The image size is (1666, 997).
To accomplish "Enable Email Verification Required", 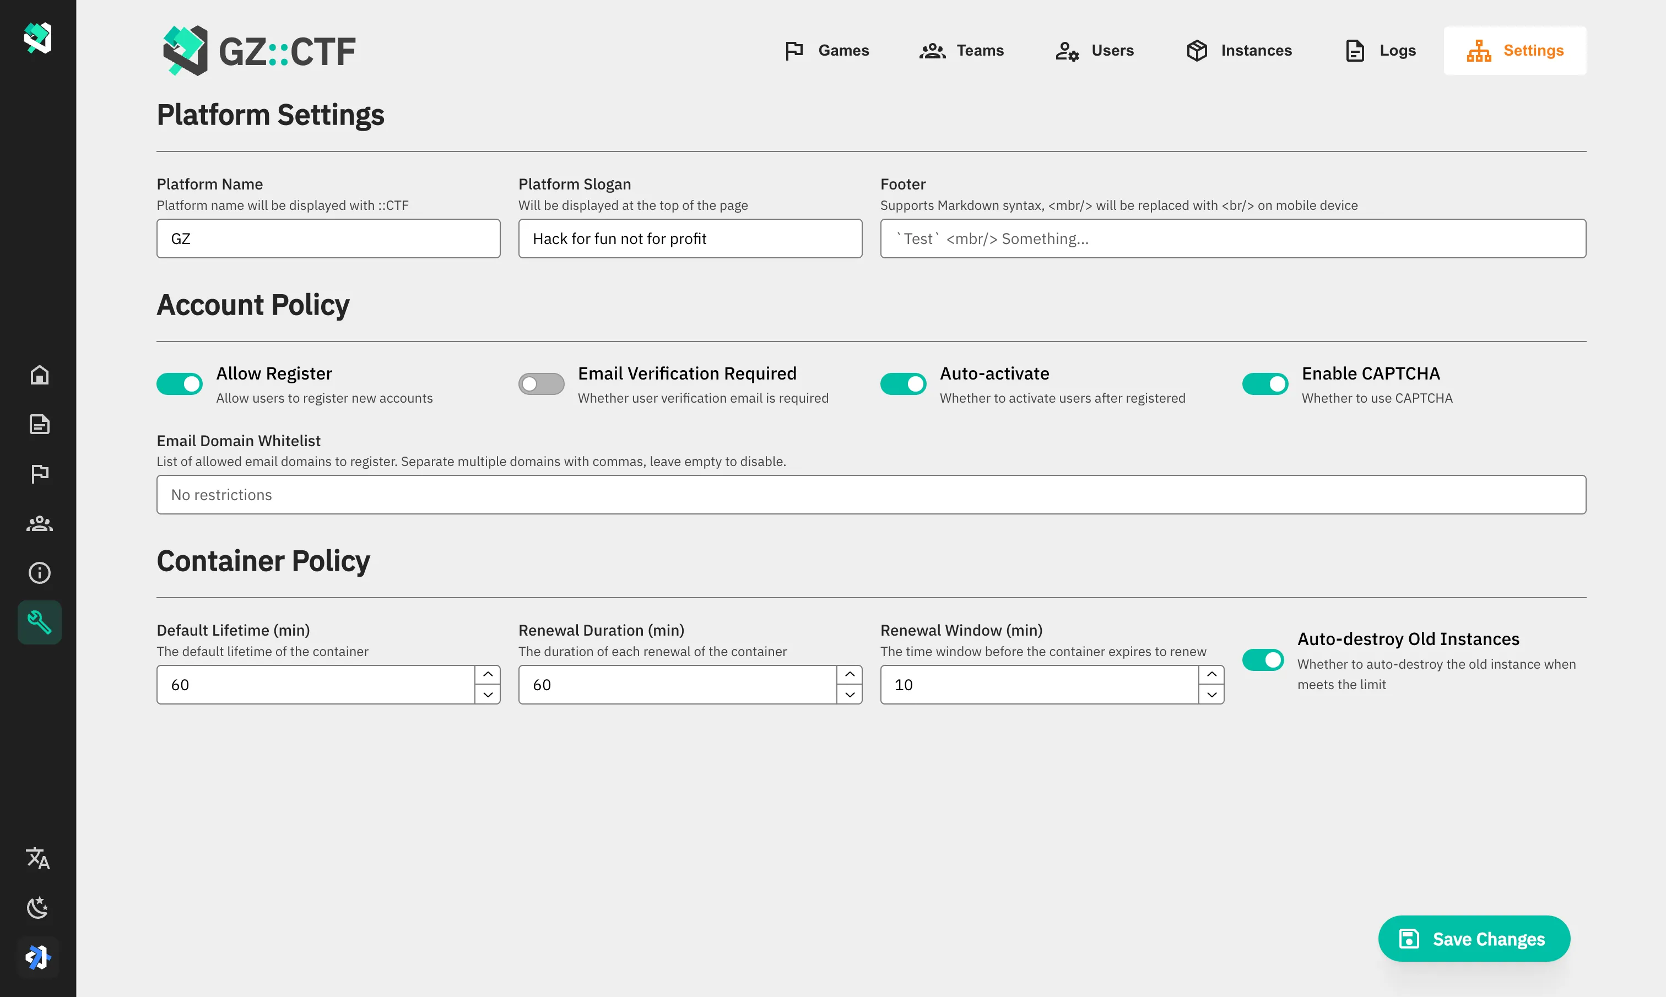I will pos(541,383).
